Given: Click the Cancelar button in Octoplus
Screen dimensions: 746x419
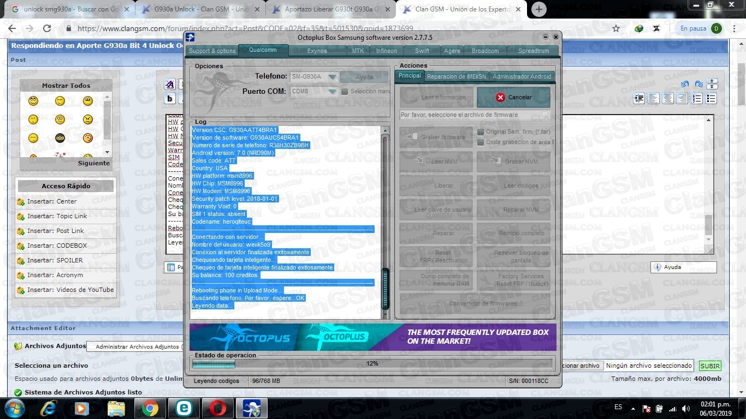Looking at the screenshot, I should pos(513,97).
